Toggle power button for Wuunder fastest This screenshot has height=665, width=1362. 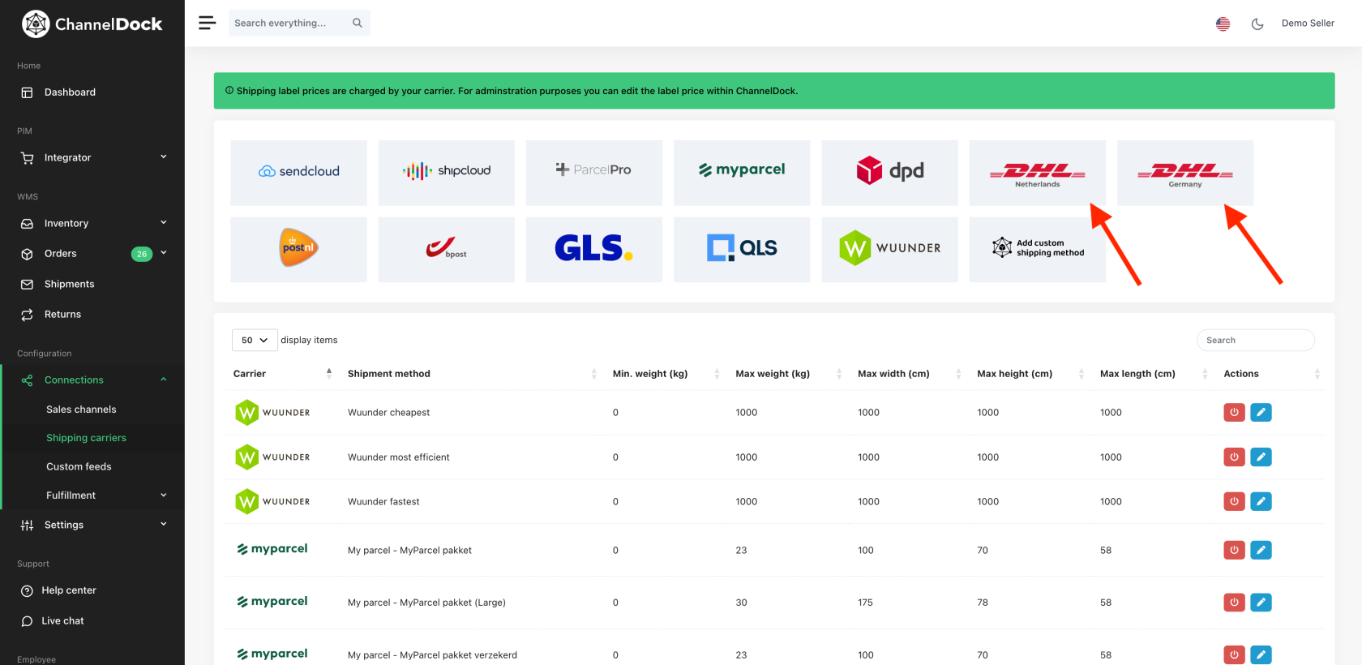click(x=1234, y=502)
